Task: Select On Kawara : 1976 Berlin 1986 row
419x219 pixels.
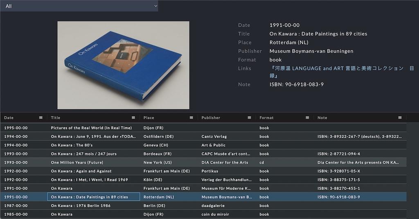Action: (80, 205)
